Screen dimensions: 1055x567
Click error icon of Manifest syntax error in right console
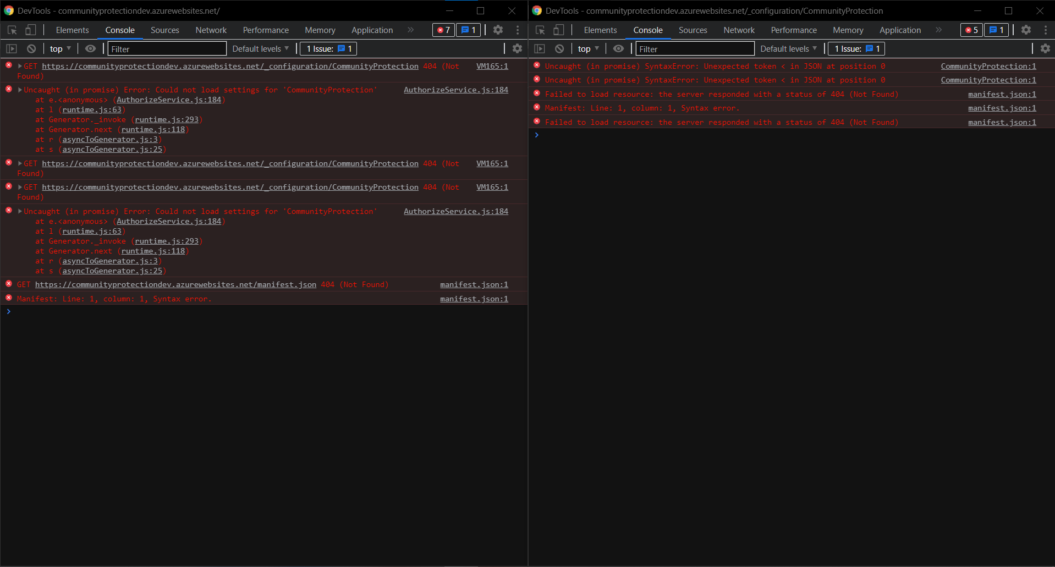[537, 107]
